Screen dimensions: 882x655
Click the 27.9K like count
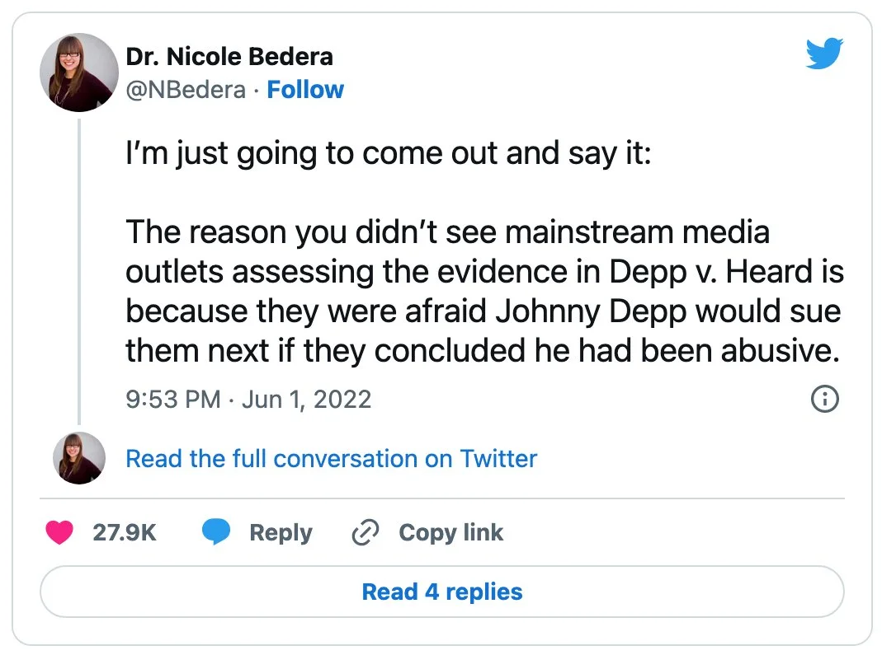pyautogui.click(x=125, y=533)
